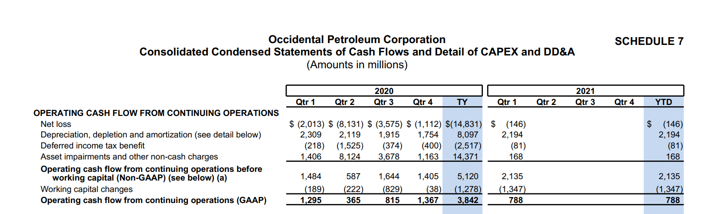Click 'Qtr 2' header under 2021
Viewport: 726px width, 214px height.
click(546, 102)
